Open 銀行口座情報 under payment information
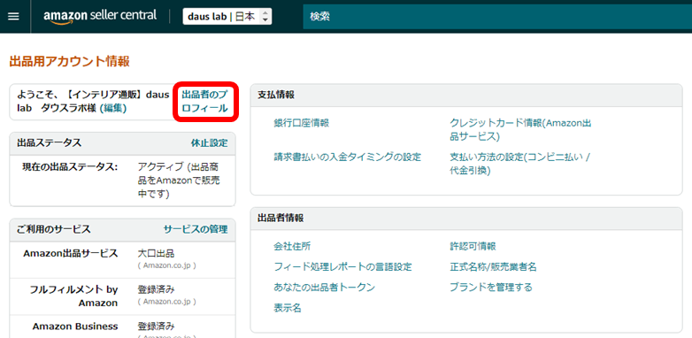The height and width of the screenshot is (338, 692). pos(302,123)
